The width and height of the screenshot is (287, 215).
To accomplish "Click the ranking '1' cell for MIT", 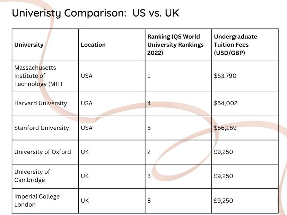I will tap(179, 76).
